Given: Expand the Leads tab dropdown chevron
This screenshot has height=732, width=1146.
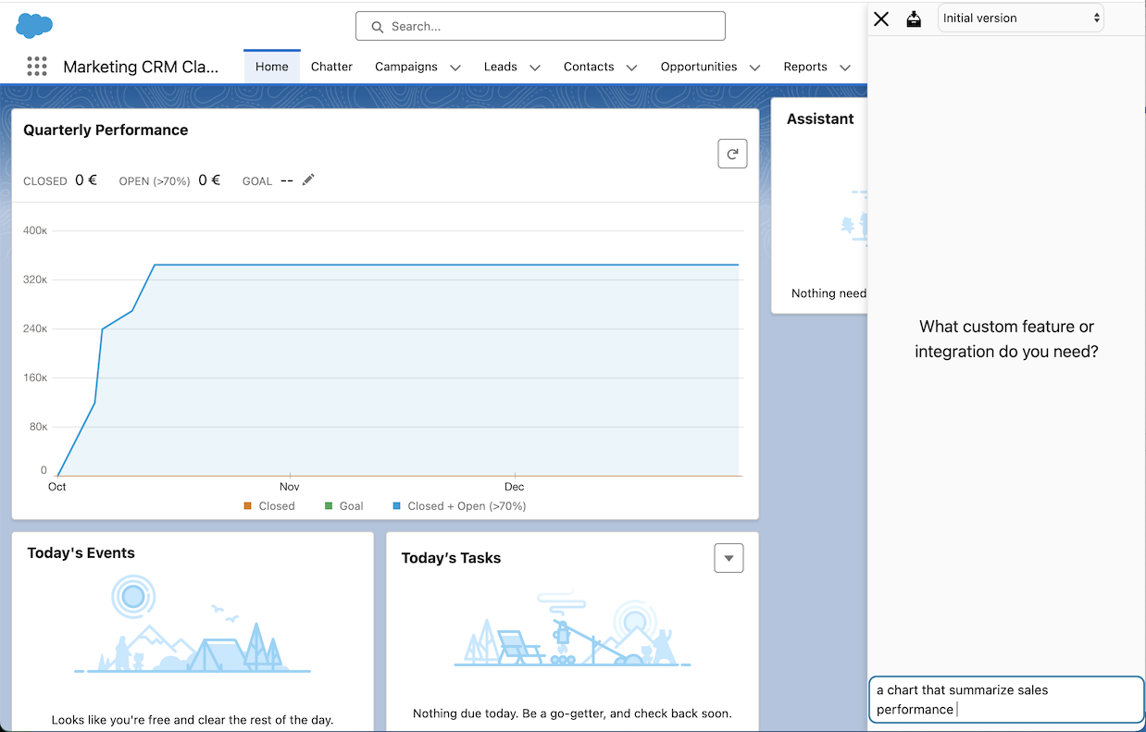Looking at the screenshot, I should pos(535,68).
